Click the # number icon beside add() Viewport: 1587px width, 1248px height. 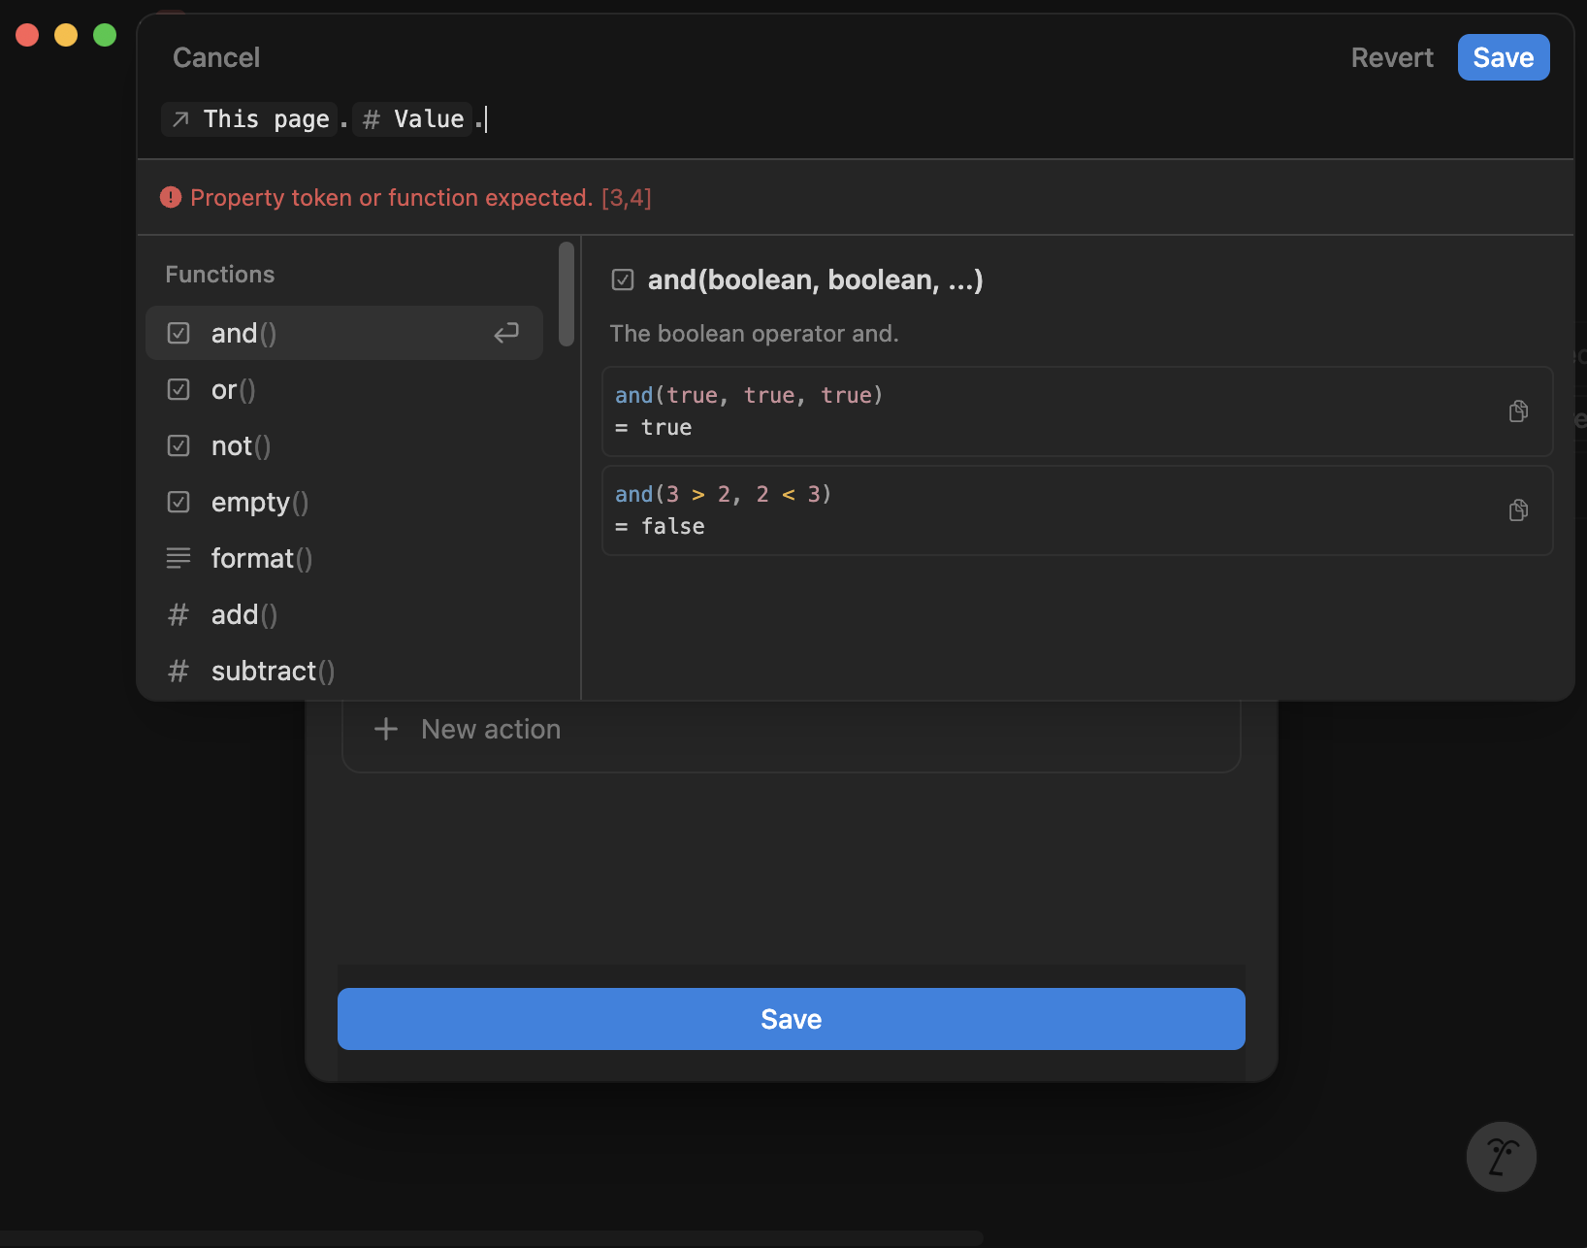178,614
